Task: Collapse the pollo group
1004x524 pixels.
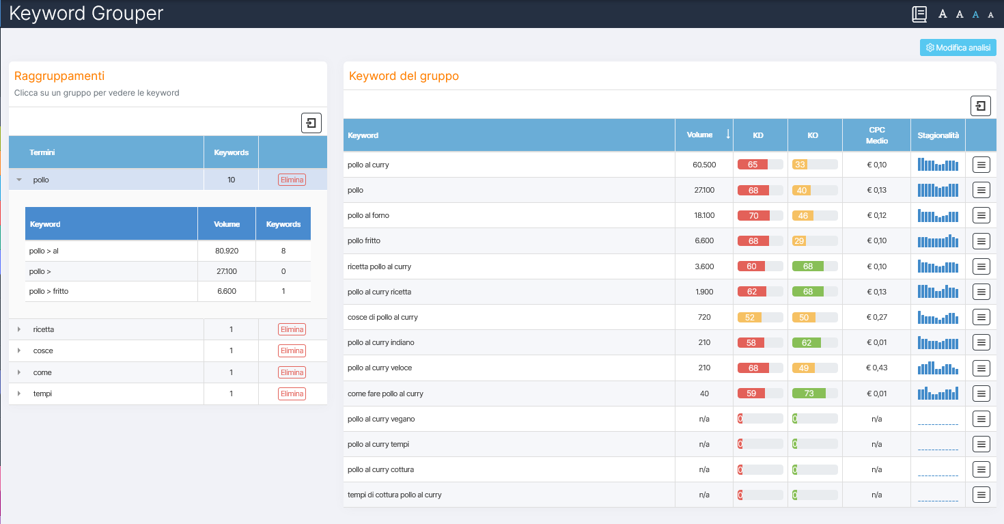Action: (18, 179)
